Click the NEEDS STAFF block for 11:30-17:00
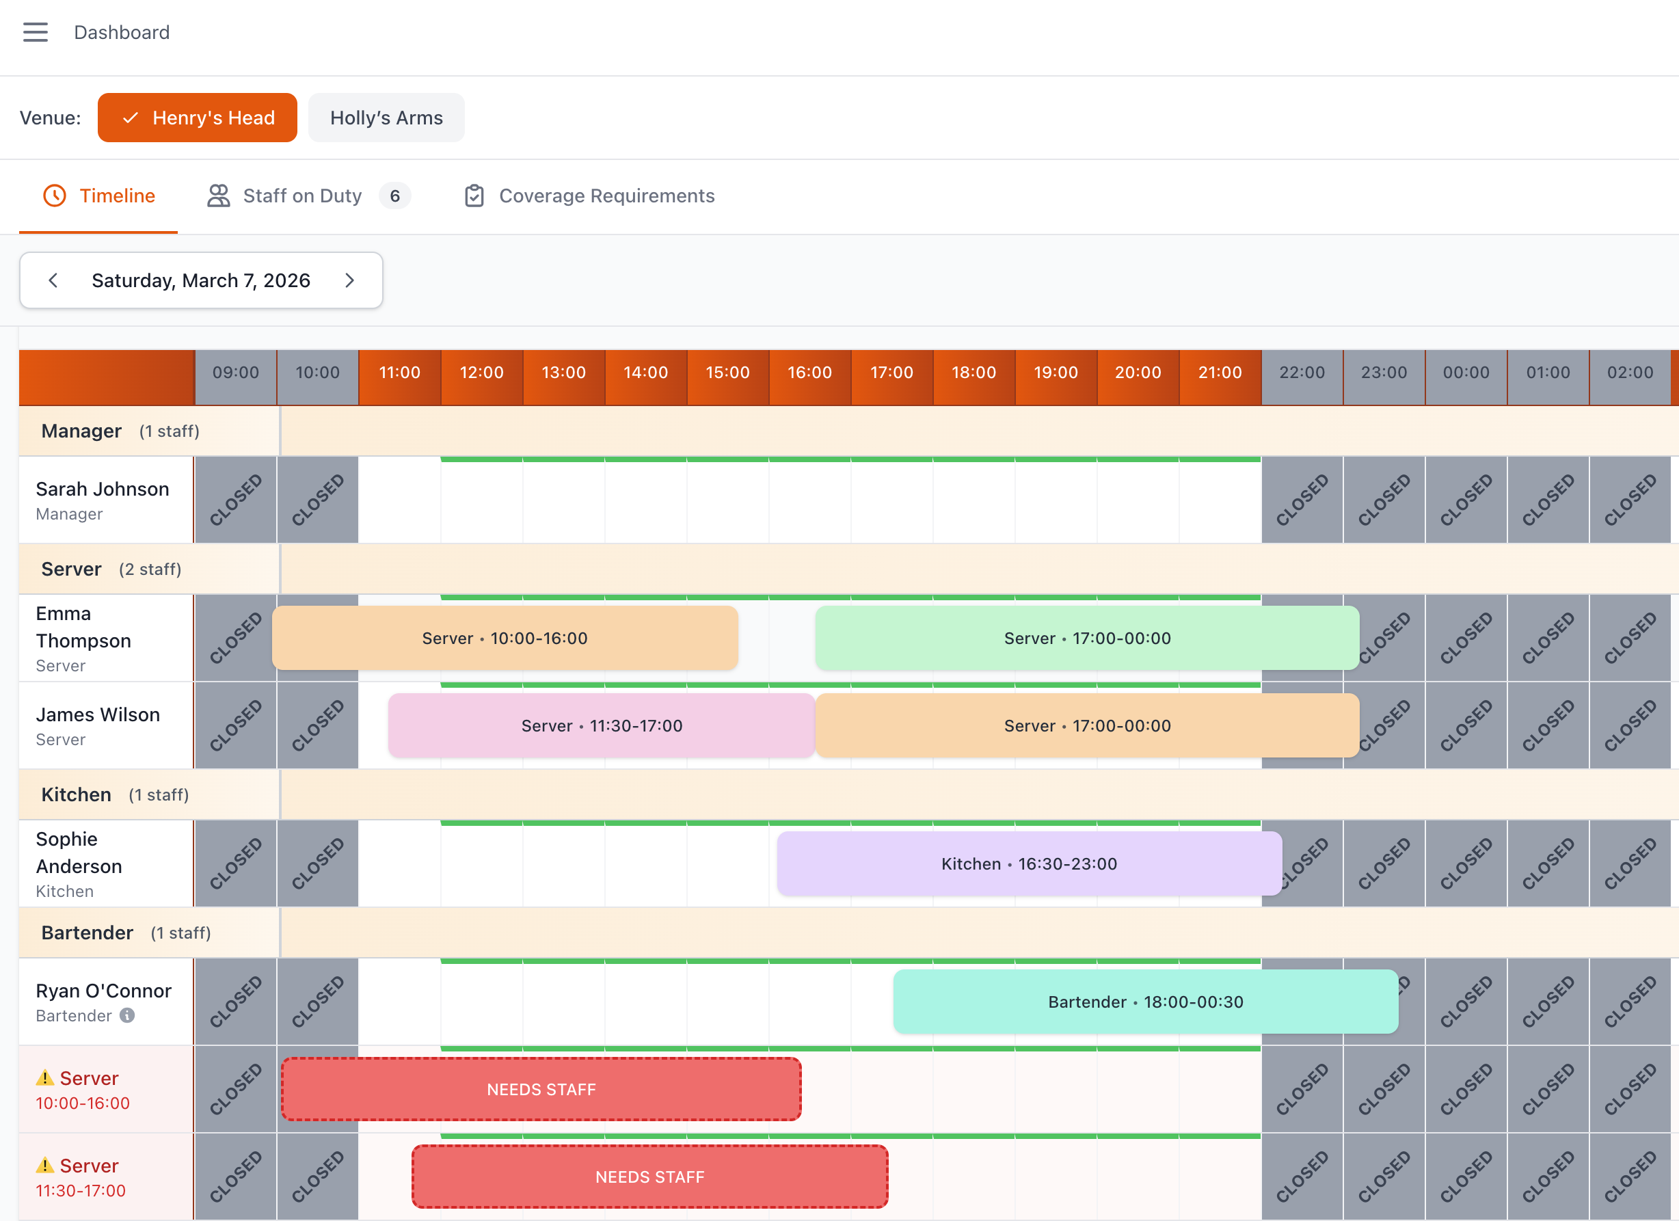 click(649, 1177)
